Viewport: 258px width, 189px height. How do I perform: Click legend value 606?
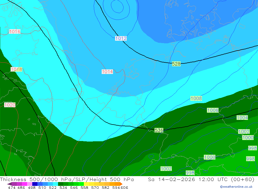coord(124,187)
